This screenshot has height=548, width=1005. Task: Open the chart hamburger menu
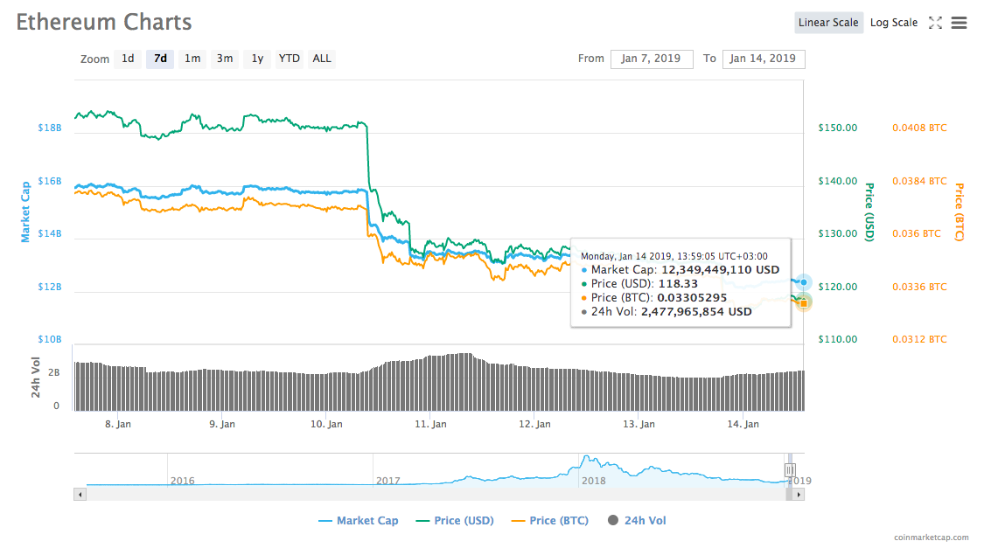tap(959, 23)
